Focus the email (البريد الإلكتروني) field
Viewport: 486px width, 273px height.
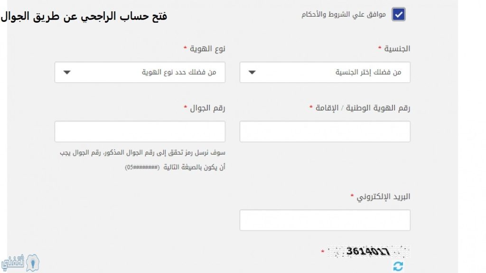coord(325,220)
